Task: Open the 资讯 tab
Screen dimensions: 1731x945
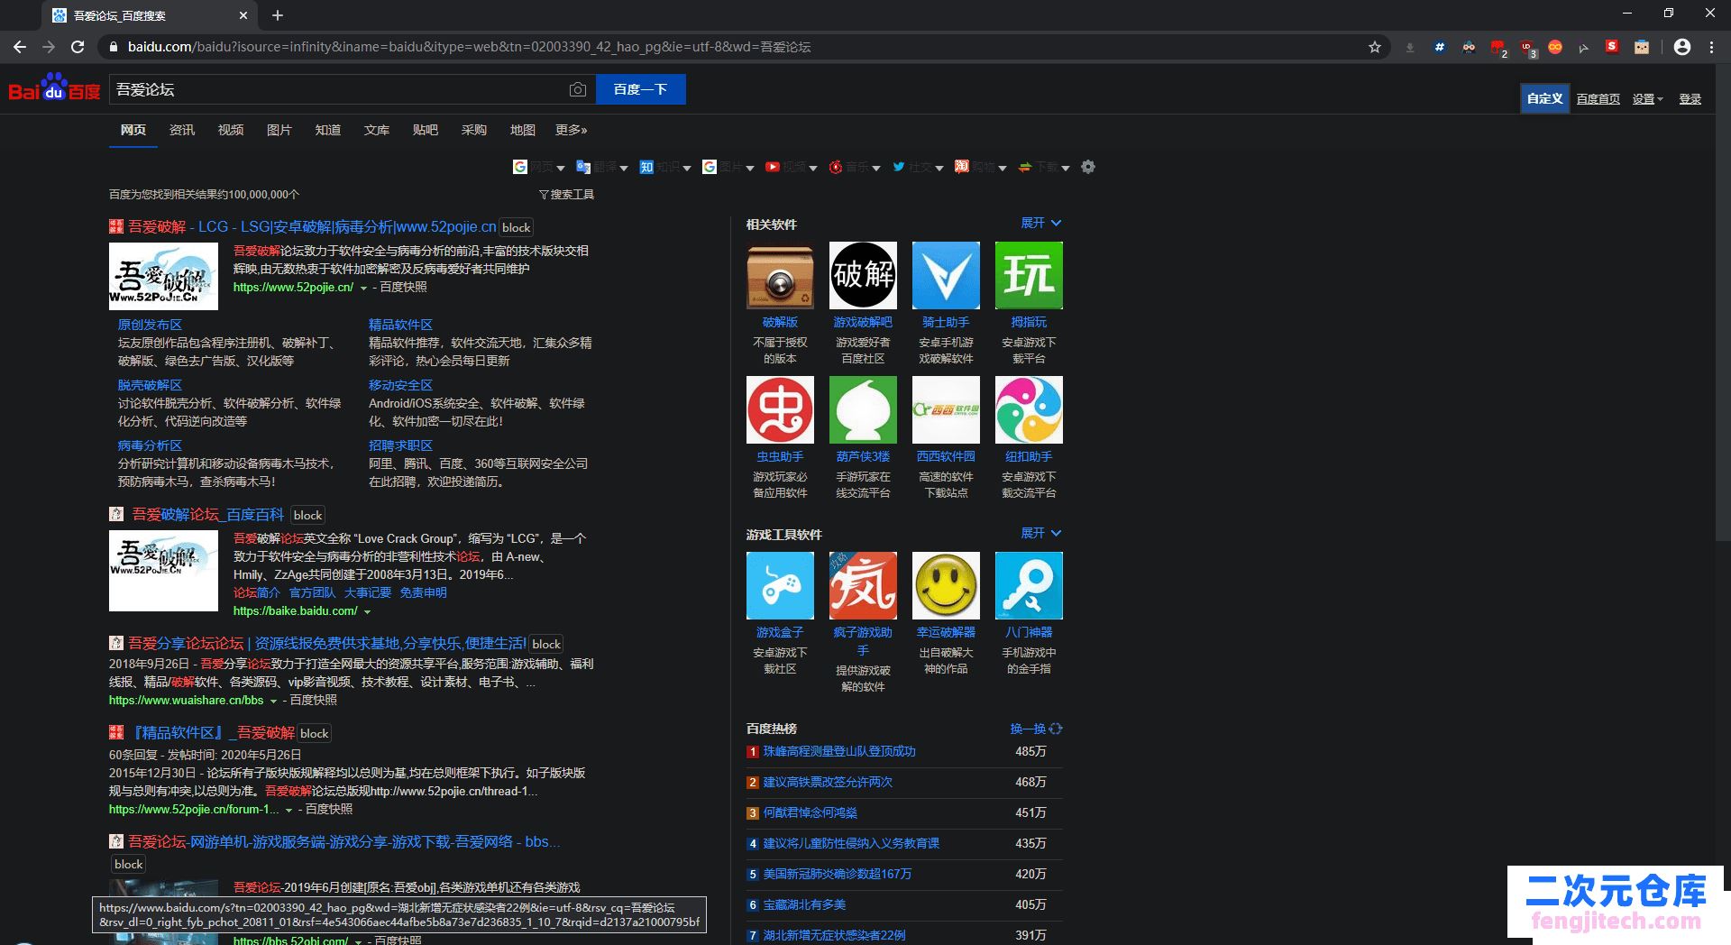Action: point(182,130)
